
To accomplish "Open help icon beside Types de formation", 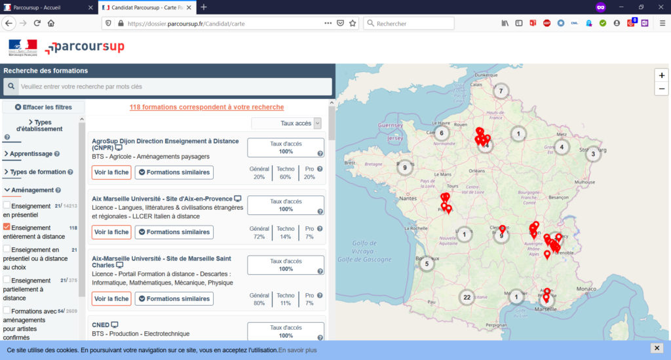I will tap(70, 172).
